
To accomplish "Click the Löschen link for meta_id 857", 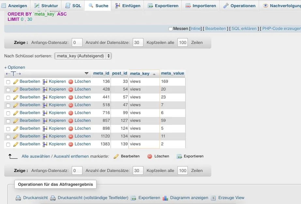I will 83,121.
